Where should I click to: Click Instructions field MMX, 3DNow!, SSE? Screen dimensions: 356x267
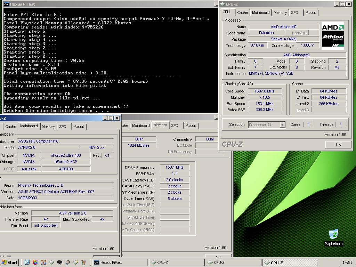(x=297, y=74)
